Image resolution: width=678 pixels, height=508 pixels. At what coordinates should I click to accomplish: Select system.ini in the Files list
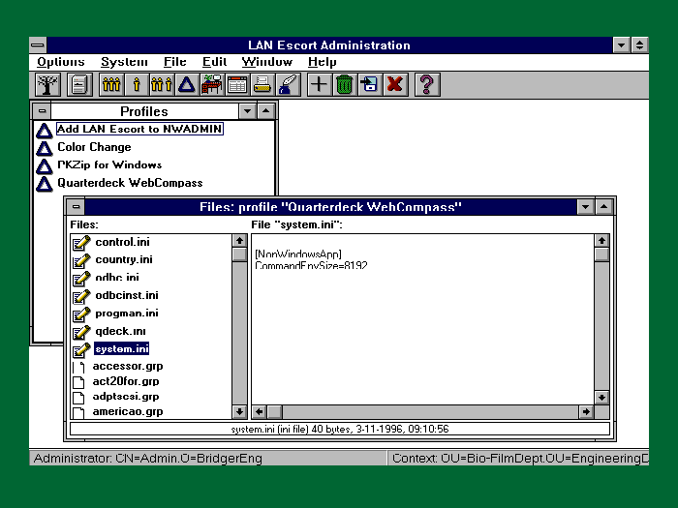pos(121,348)
